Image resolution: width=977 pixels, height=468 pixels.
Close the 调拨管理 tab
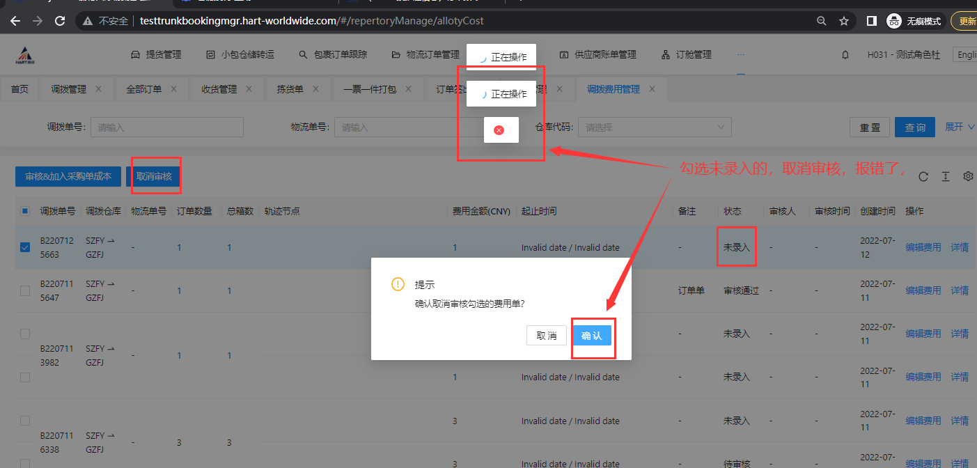tap(99, 89)
